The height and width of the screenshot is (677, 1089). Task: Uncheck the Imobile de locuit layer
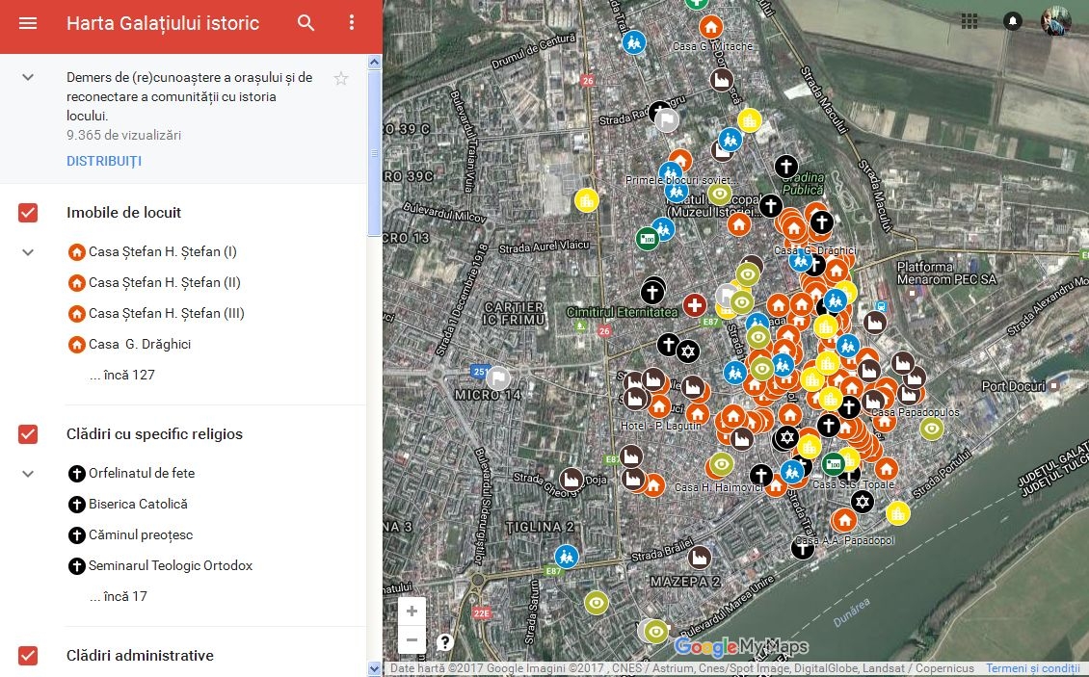coord(28,213)
